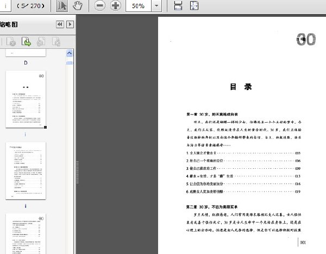Image resolution: width=326 pixels, height=254 pixels.
Task: Open the zoom percentage dropdown arrow
Action: click(x=156, y=6)
